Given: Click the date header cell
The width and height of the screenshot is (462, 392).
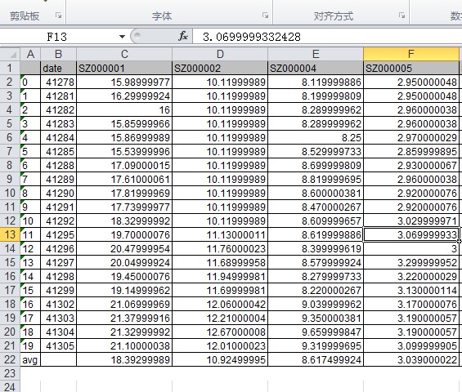Looking at the screenshot, I should (58, 69).
